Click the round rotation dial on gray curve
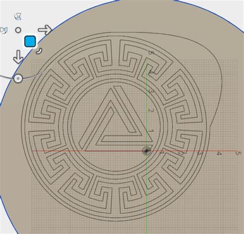Viewport: 244px width, 234px height. pyautogui.click(x=18, y=79)
